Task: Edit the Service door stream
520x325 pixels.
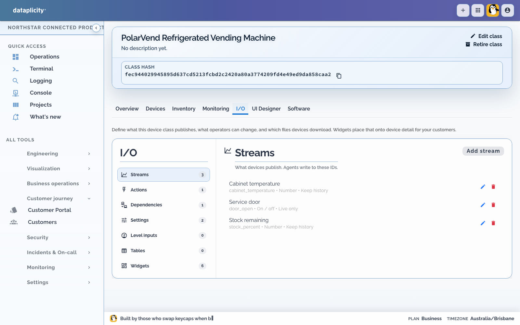Action: click(483, 205)
